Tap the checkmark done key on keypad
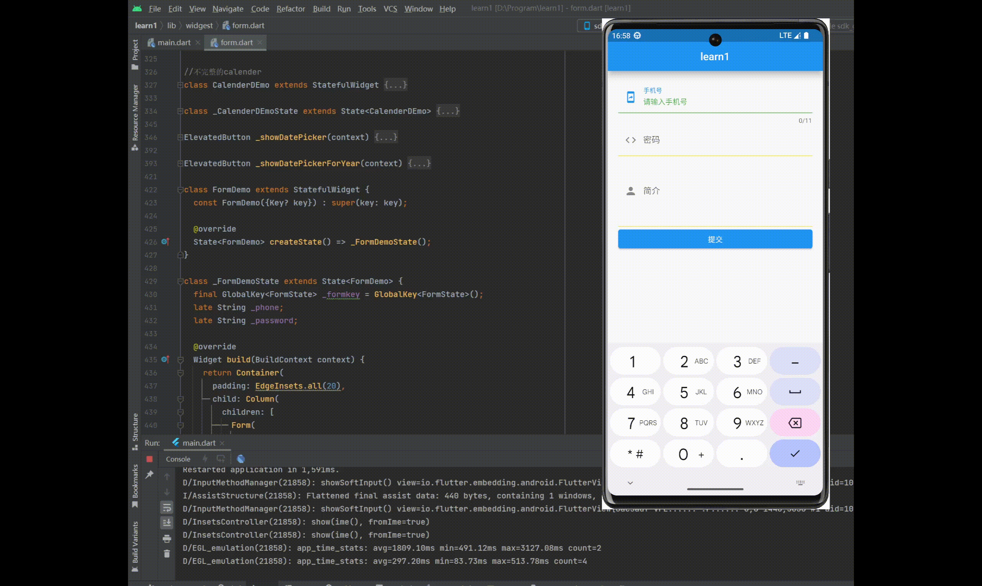Viewport: 982px width, 586px height. coord(794,454)
